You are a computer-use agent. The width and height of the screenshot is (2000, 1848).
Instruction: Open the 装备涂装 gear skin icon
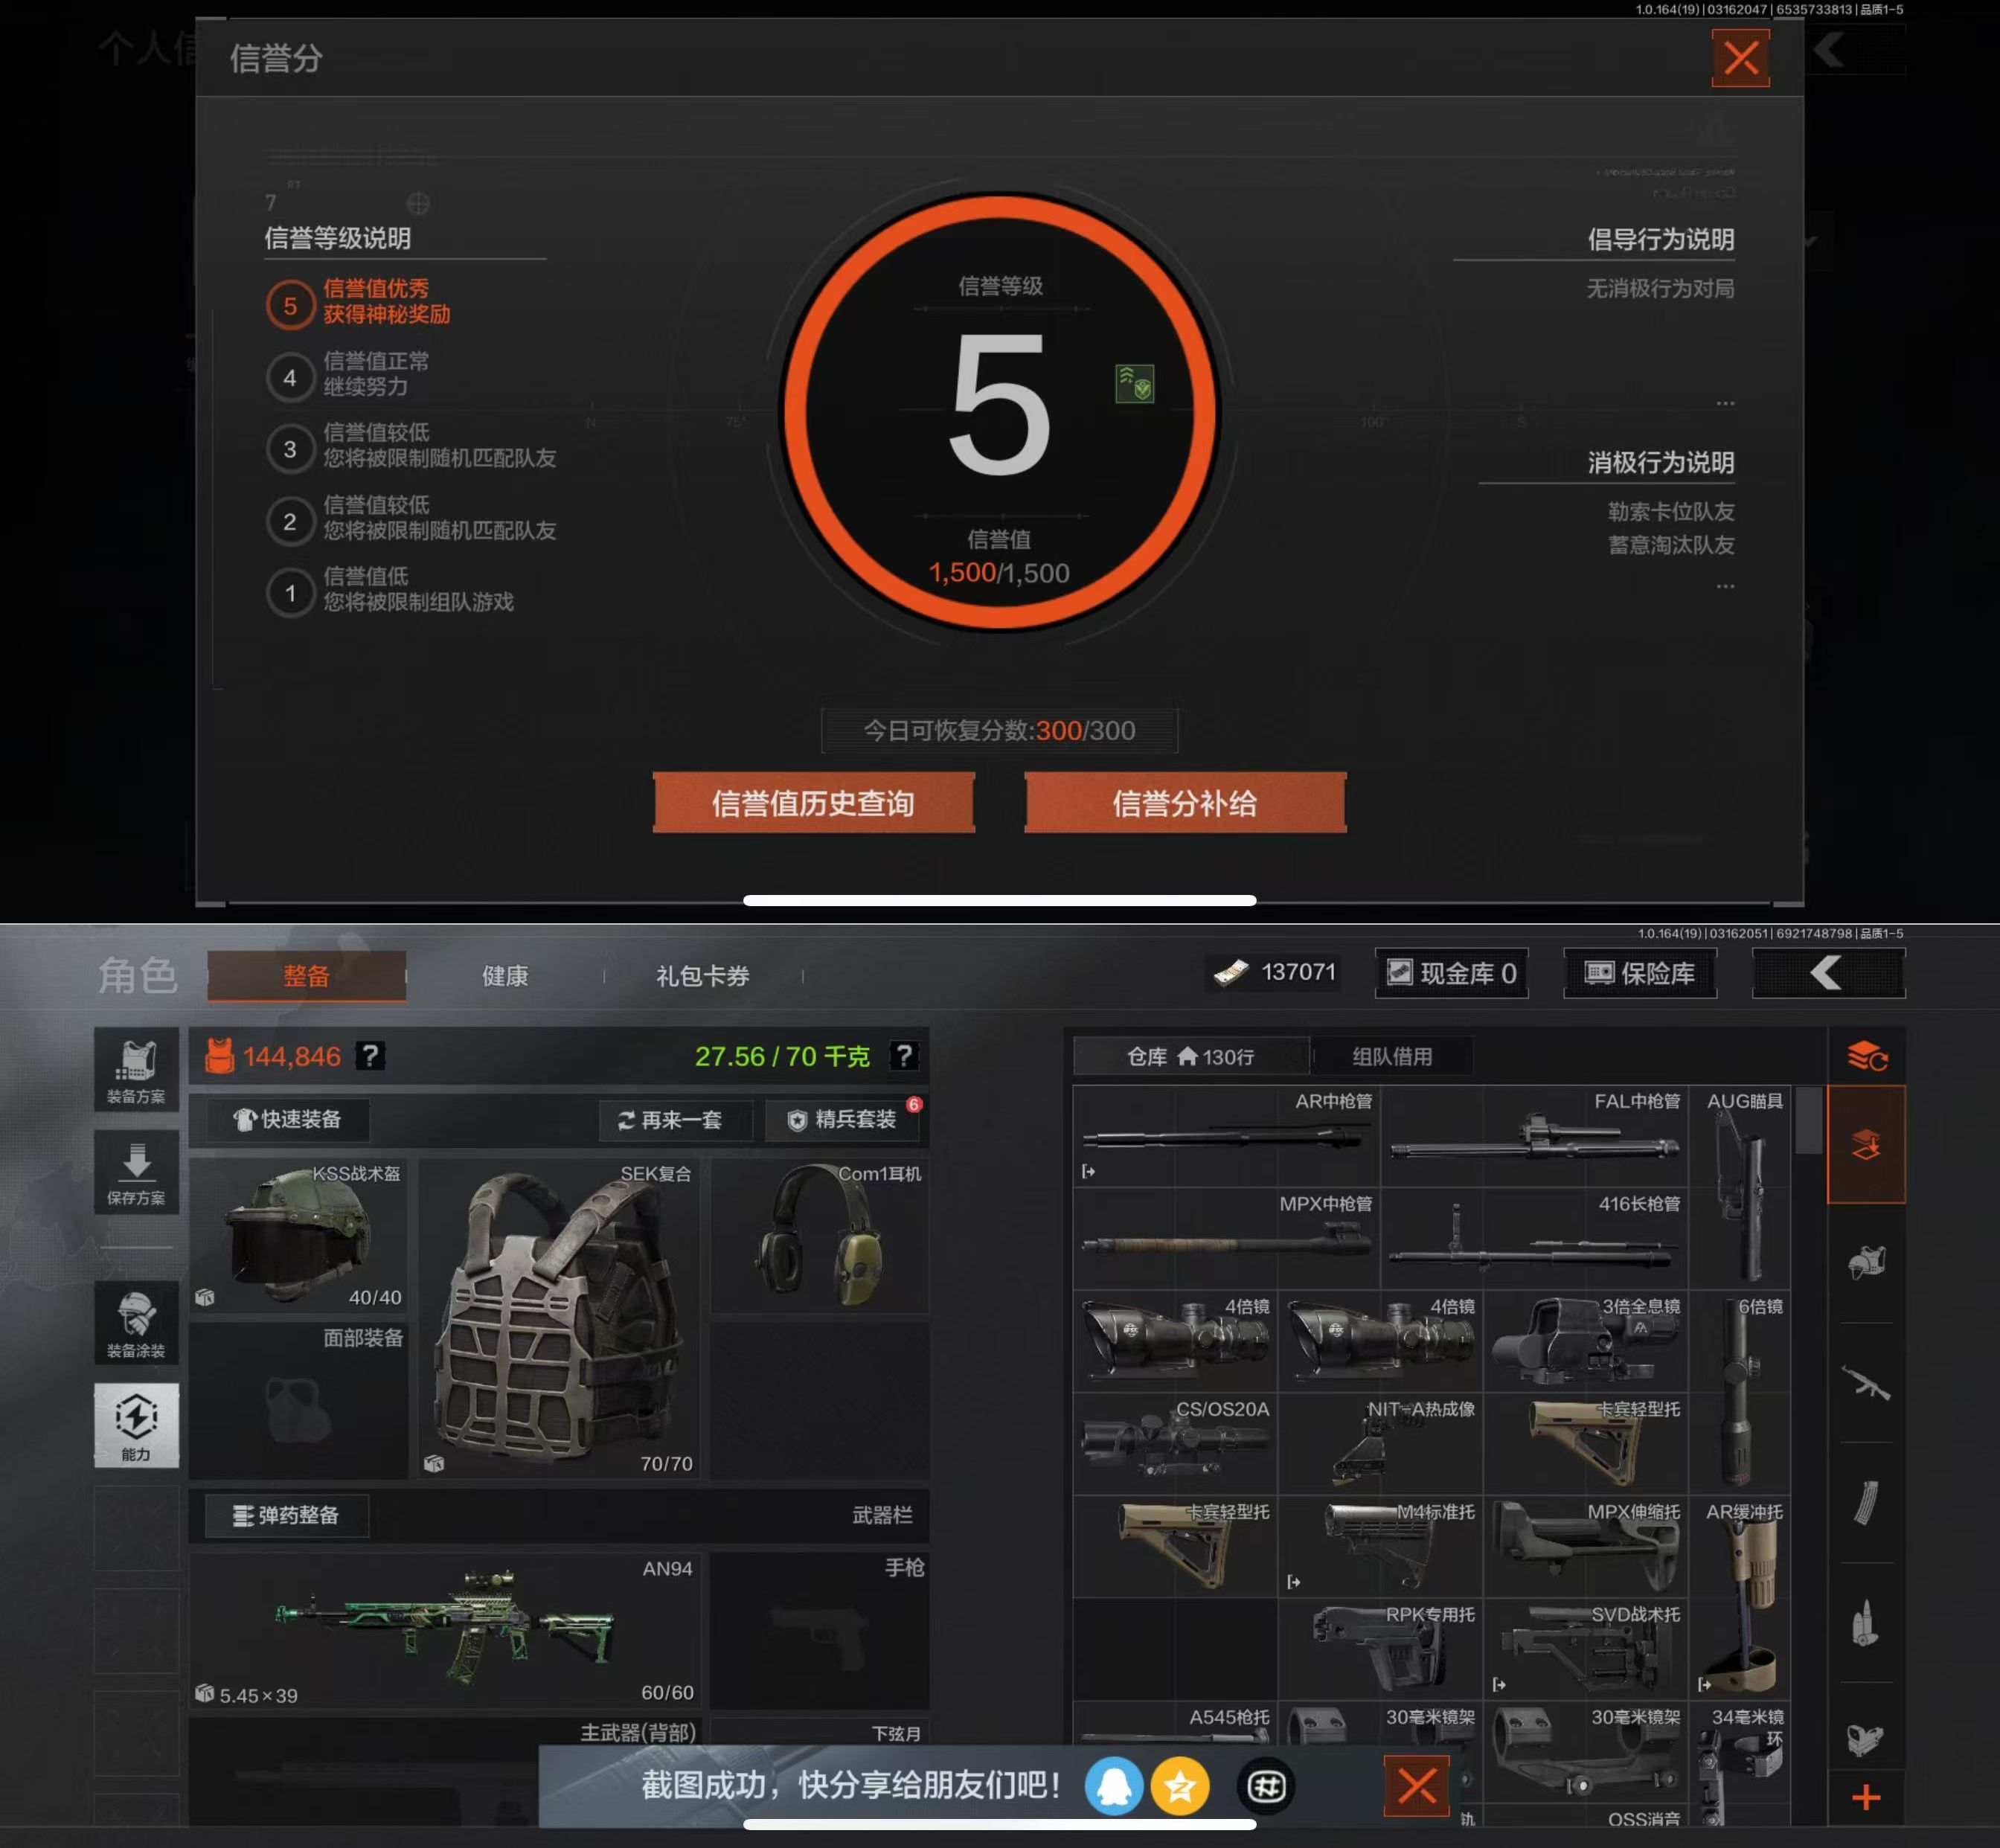click(x=136, y=1322)
